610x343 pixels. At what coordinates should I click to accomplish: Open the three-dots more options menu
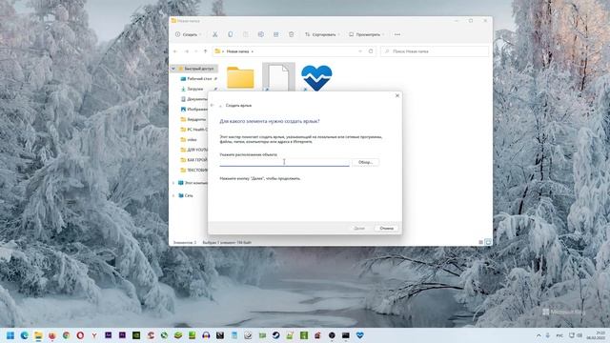click(397, 34)
